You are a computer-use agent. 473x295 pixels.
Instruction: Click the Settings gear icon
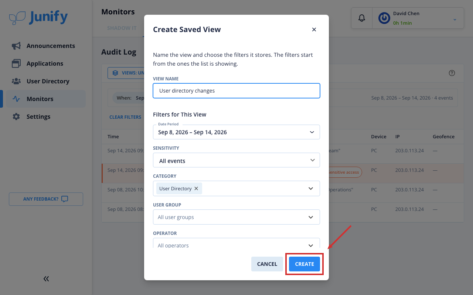point(16,117)
